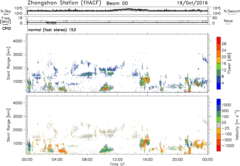Screen dimensions: 240x166
Task: Click the '04:00' time axis tick label
Action: click(57, 160)
